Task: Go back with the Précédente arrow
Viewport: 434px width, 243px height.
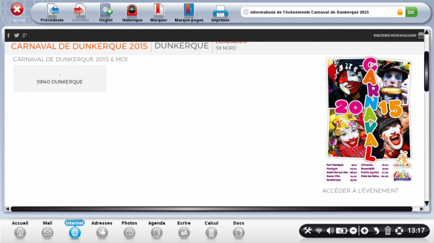Action: (x=52, y=13)
